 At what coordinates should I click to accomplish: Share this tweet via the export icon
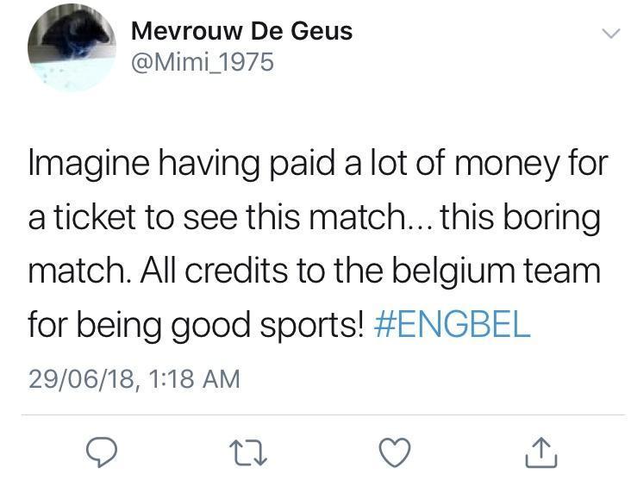coord(541,452)
